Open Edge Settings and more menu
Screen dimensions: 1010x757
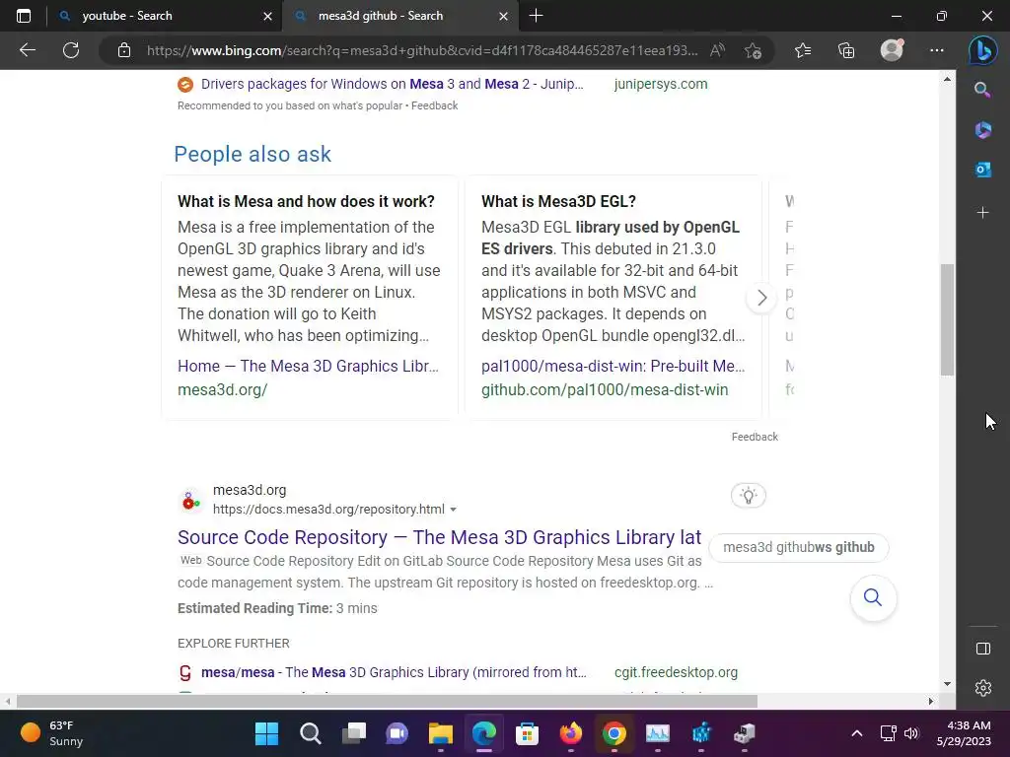937,50
